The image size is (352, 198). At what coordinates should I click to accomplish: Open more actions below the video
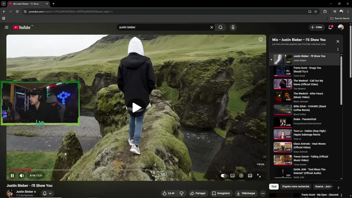(x=263, y=193)
